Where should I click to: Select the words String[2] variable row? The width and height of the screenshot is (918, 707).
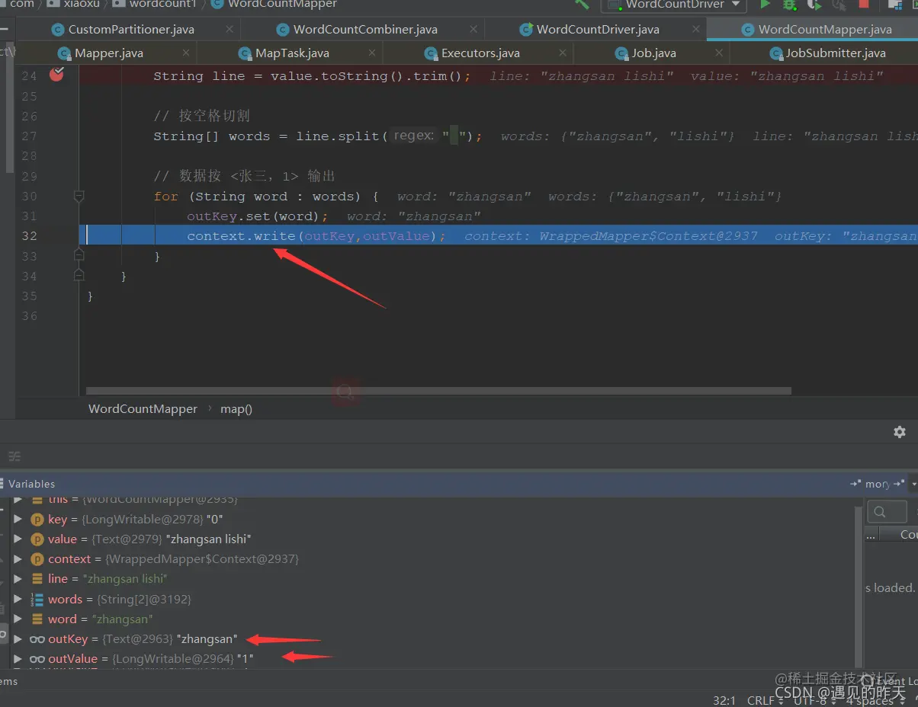point(427,599)
